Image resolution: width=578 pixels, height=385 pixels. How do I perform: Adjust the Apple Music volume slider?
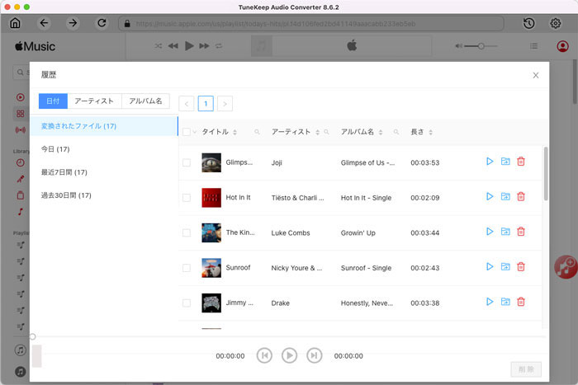click(481, 46)
